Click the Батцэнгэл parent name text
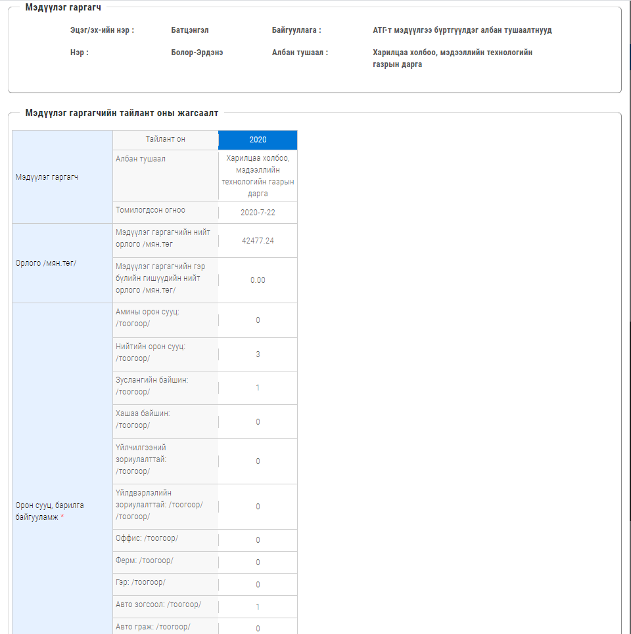 190,30
